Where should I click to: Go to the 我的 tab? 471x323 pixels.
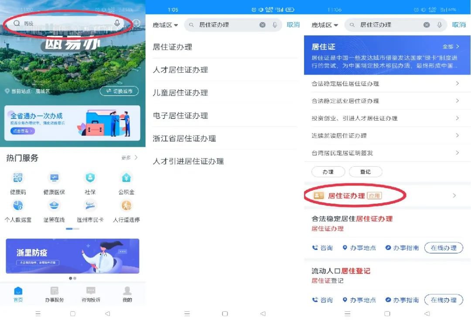(127, 294)
